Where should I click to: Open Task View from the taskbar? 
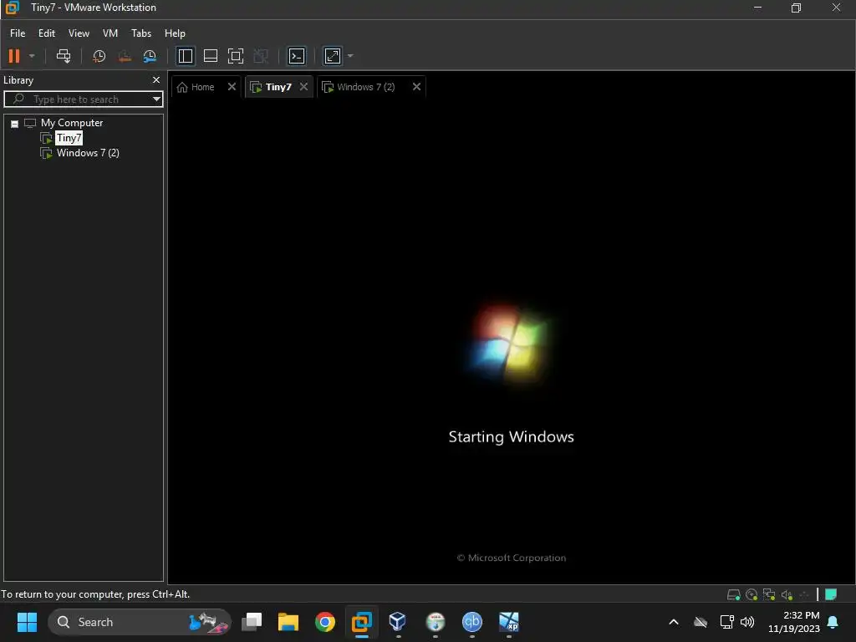251,622
